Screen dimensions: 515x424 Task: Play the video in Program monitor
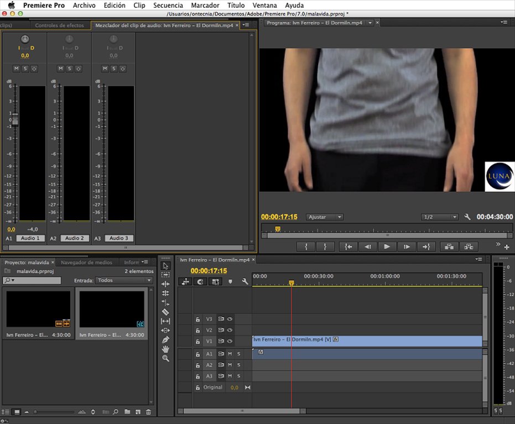(387, 247)
